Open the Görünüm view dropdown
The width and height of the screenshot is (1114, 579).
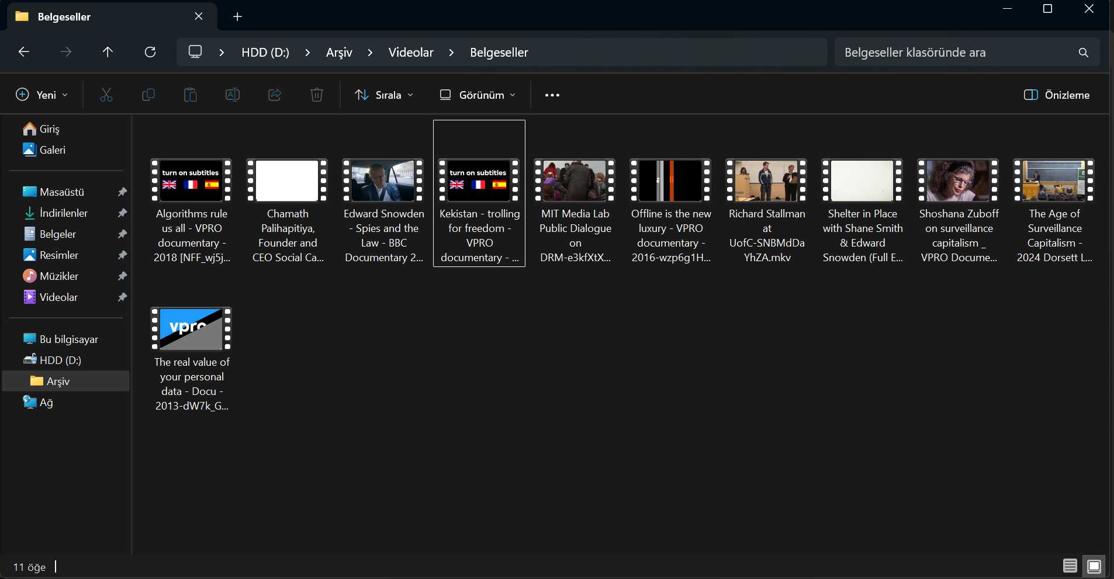click(478, 95)
